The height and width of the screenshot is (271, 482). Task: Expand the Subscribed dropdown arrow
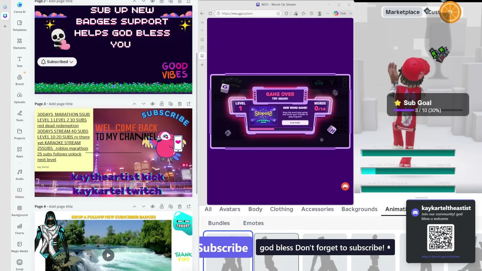(71, 62)
